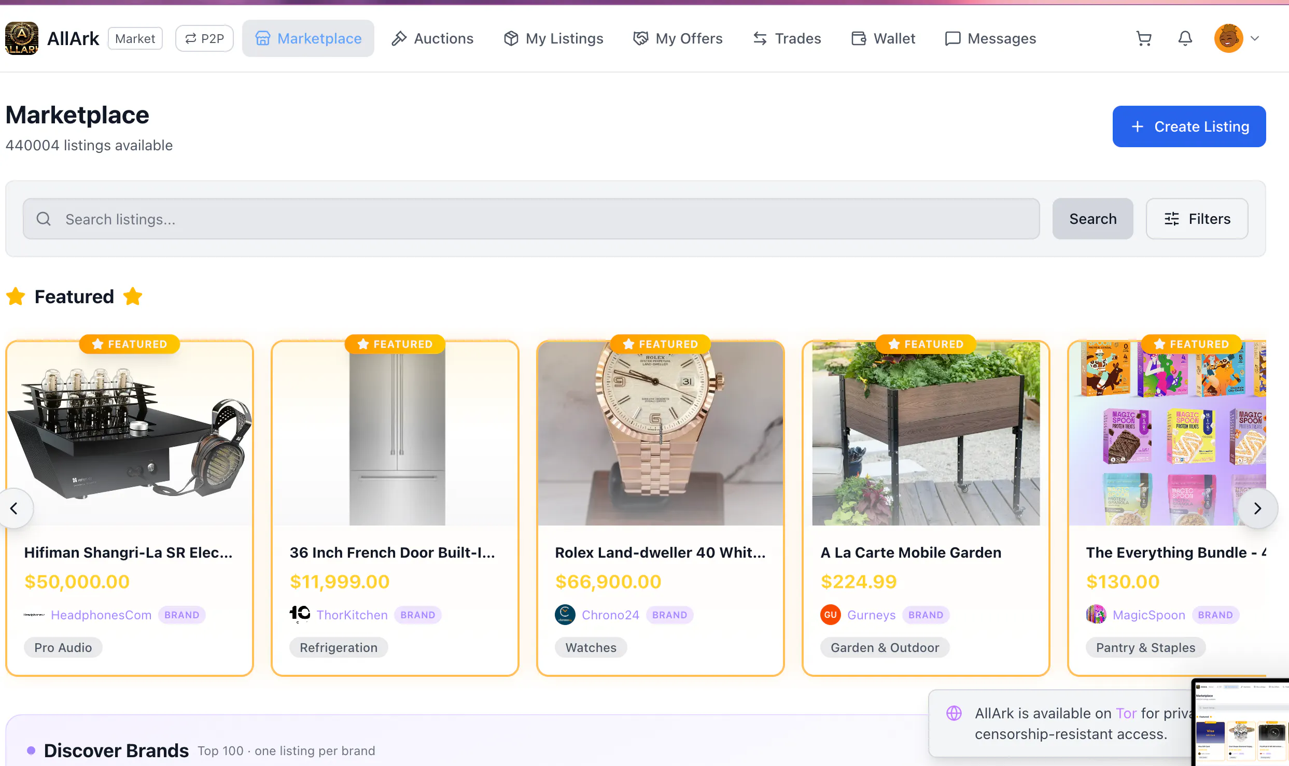Switch to Market mode

point(135,38)
